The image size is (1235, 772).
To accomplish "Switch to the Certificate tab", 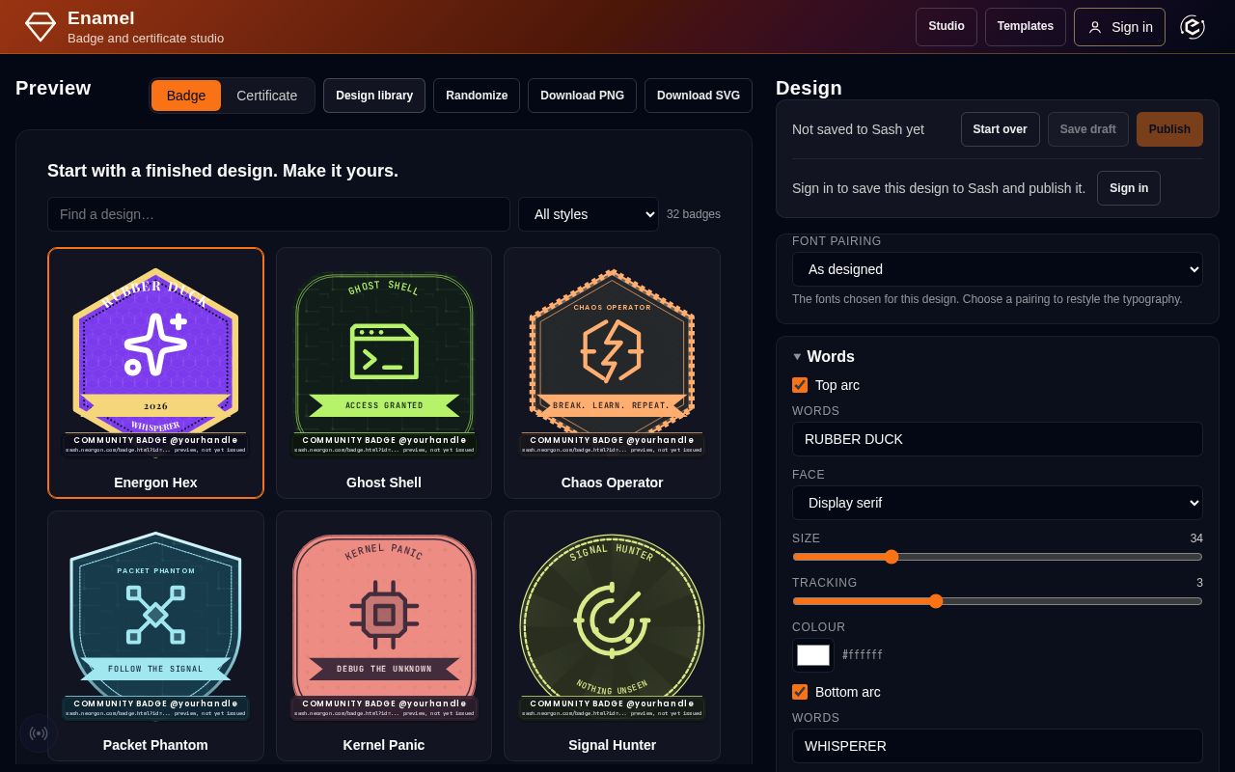I will (x=267, y=96).
